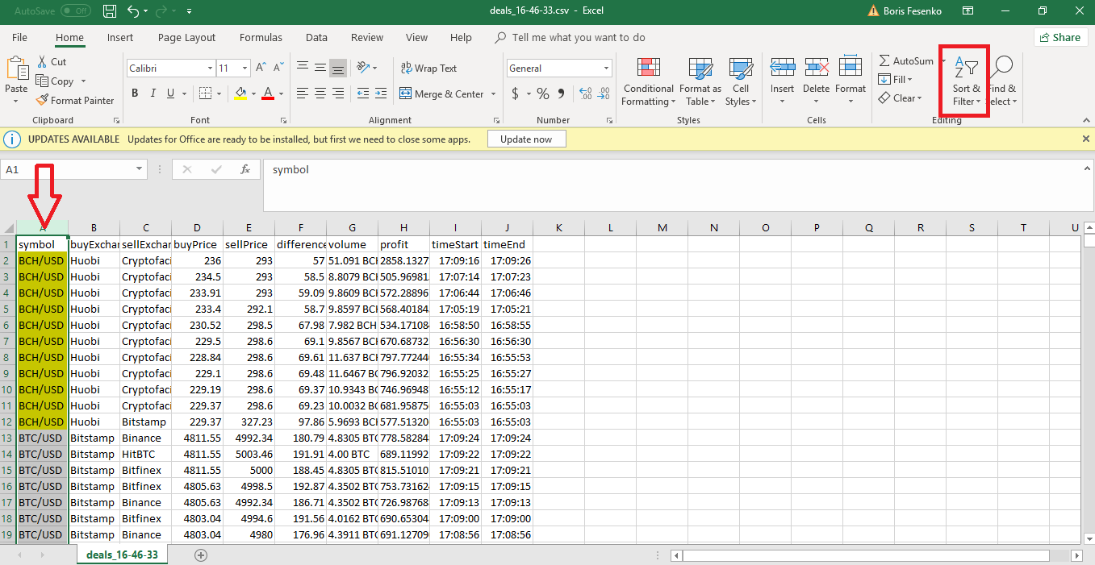Toggle Bold formatting

click(x=135, y=93)
